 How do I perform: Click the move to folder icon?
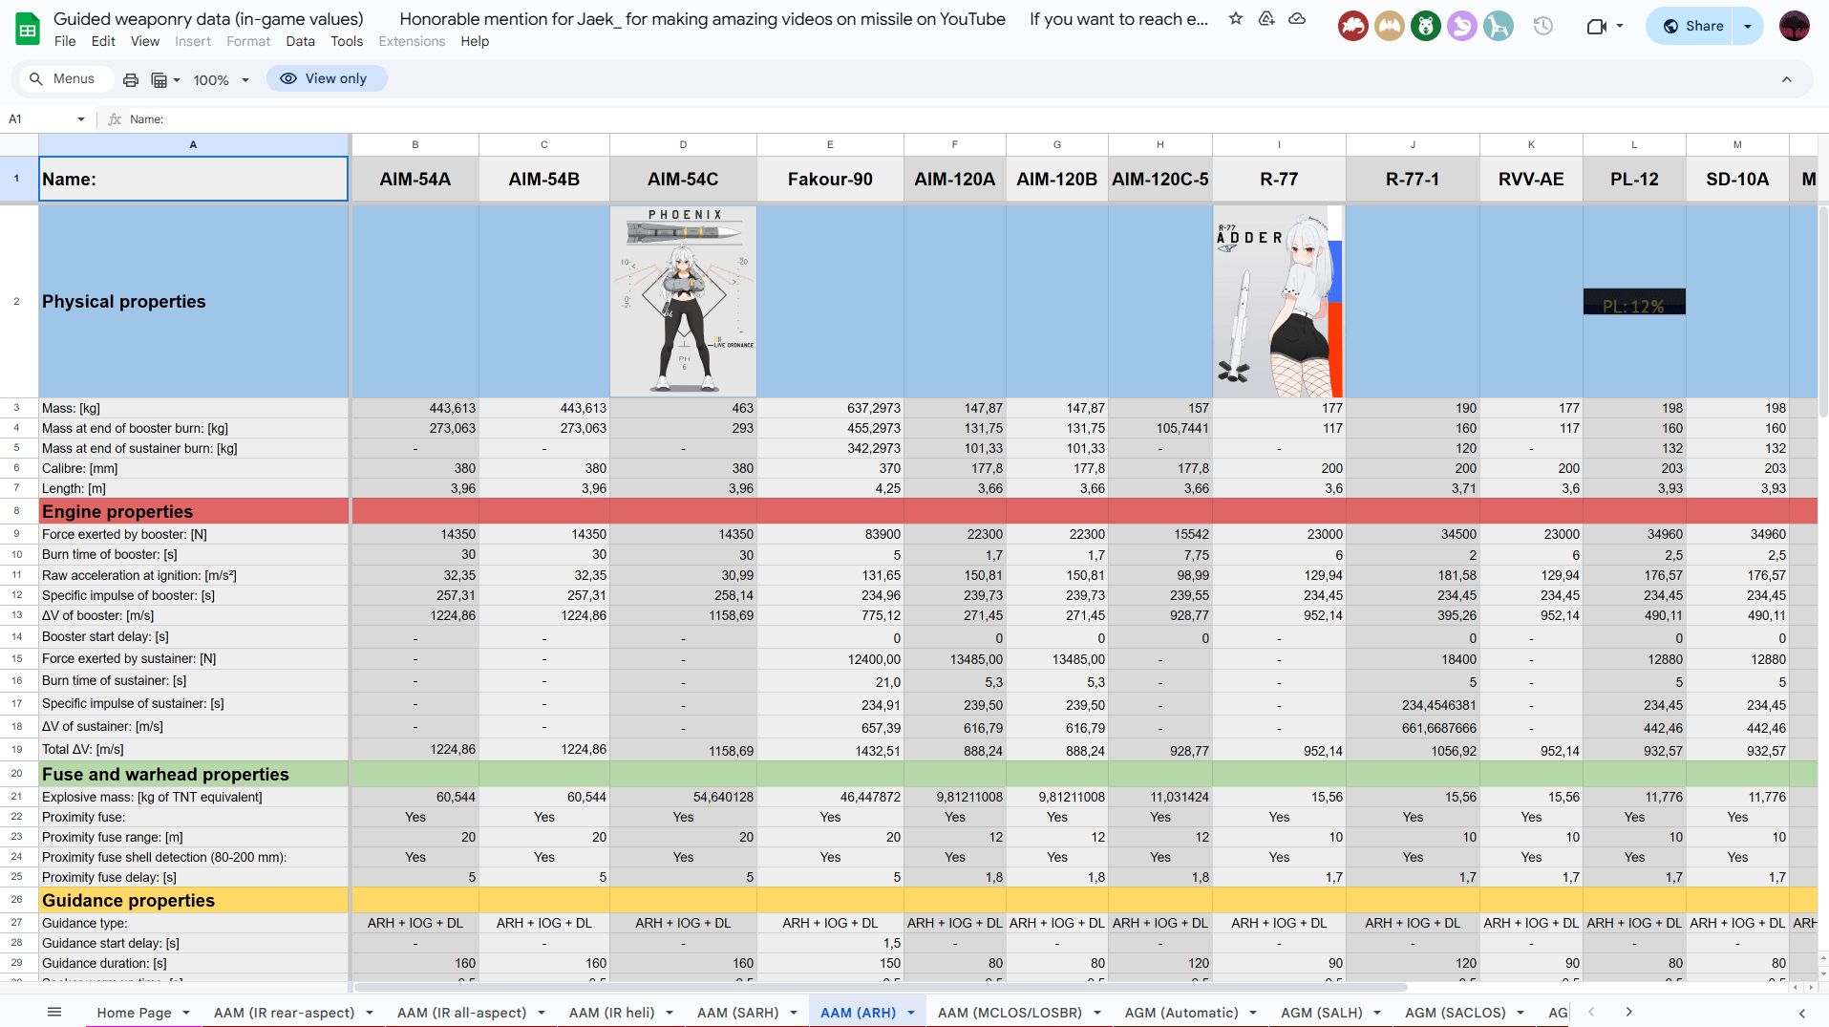point(1266,19)
